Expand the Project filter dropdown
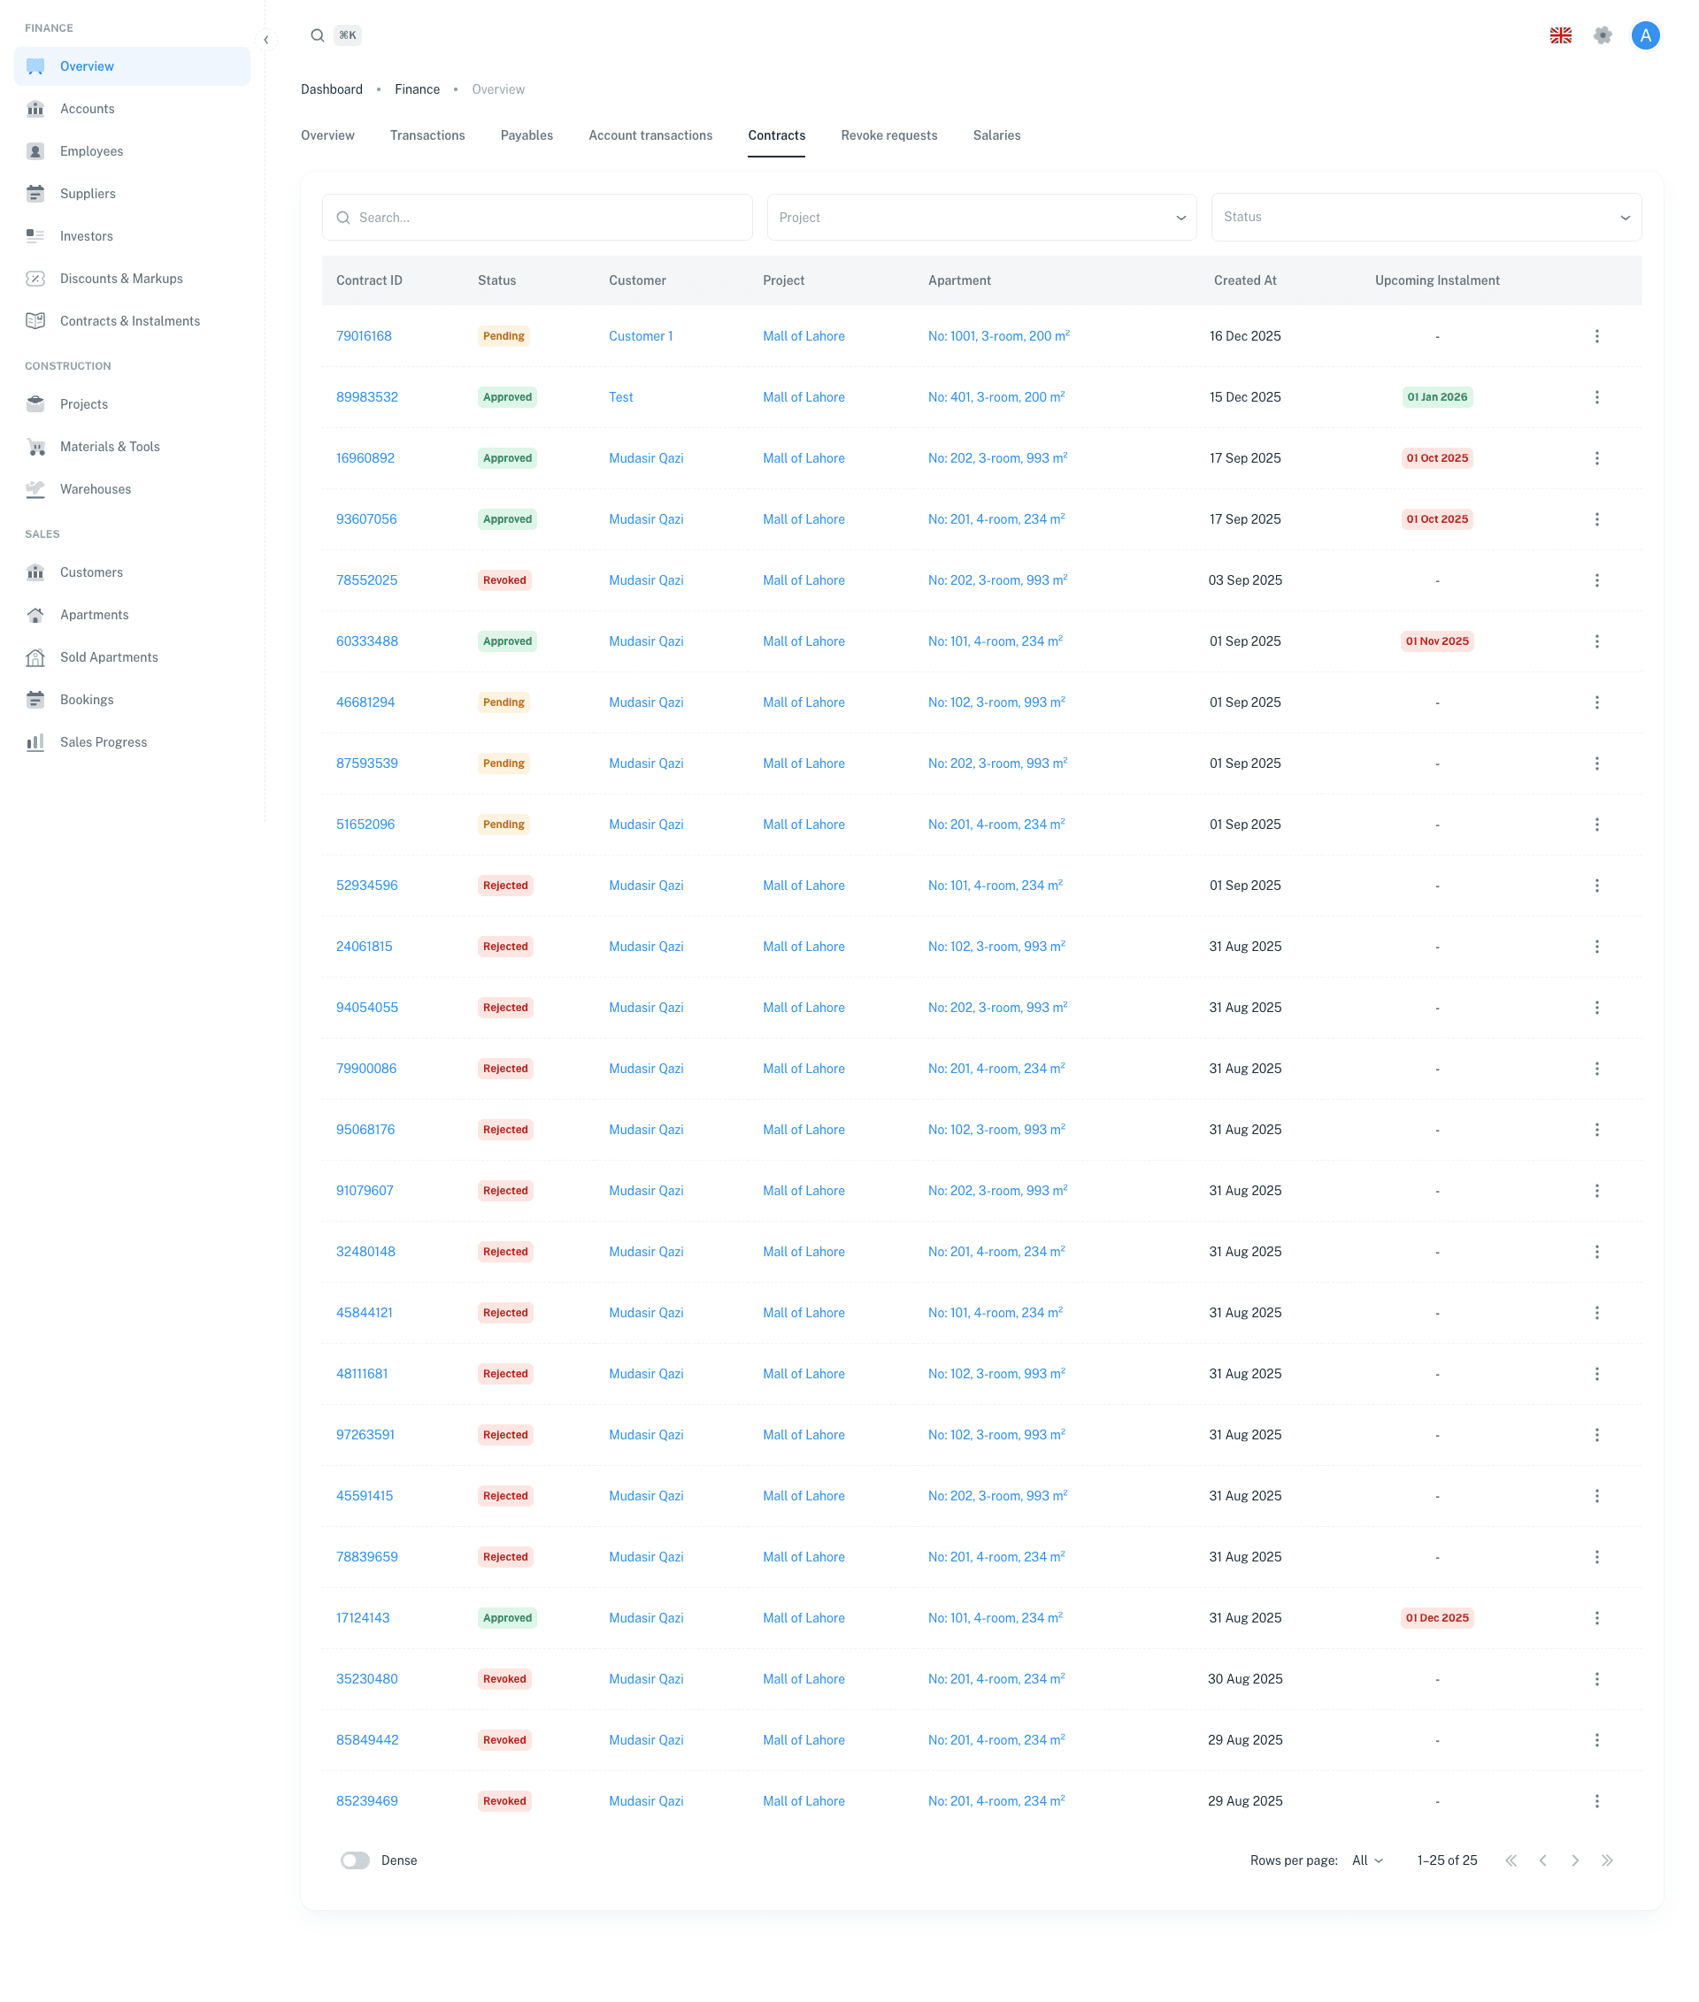The height and width of the screenshot is (2002, 1699). coord(980,218)
